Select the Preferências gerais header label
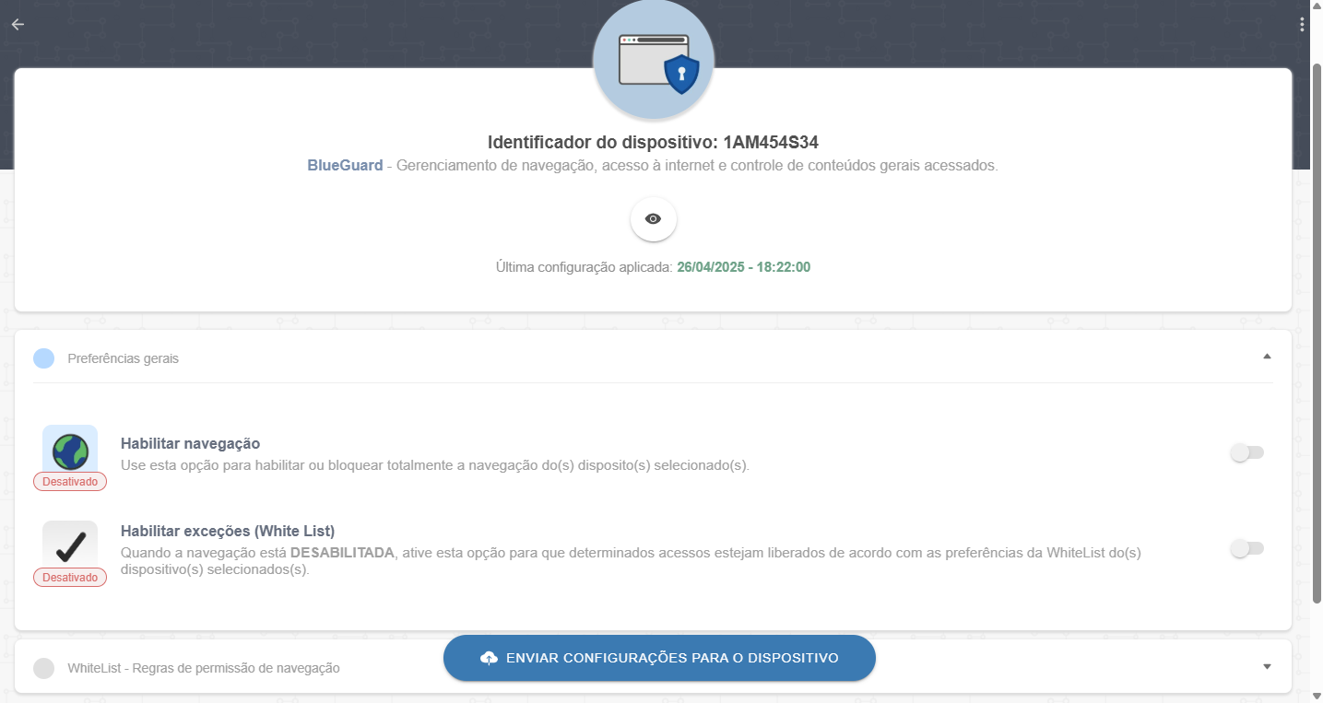 pos(123,358)
